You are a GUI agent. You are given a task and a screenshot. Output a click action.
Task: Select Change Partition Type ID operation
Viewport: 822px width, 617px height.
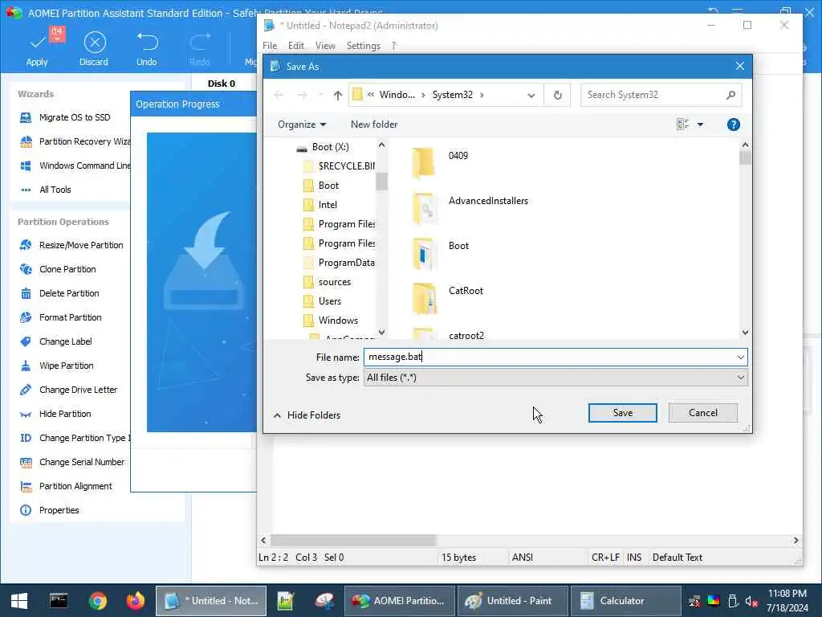pos(75,438)
